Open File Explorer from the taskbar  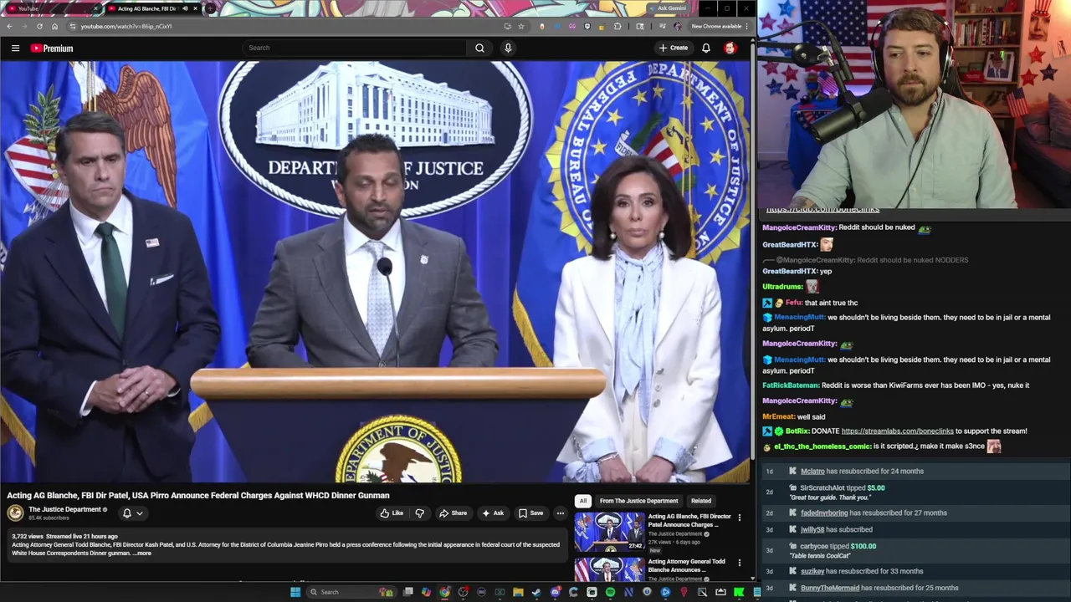coord(518,592)
